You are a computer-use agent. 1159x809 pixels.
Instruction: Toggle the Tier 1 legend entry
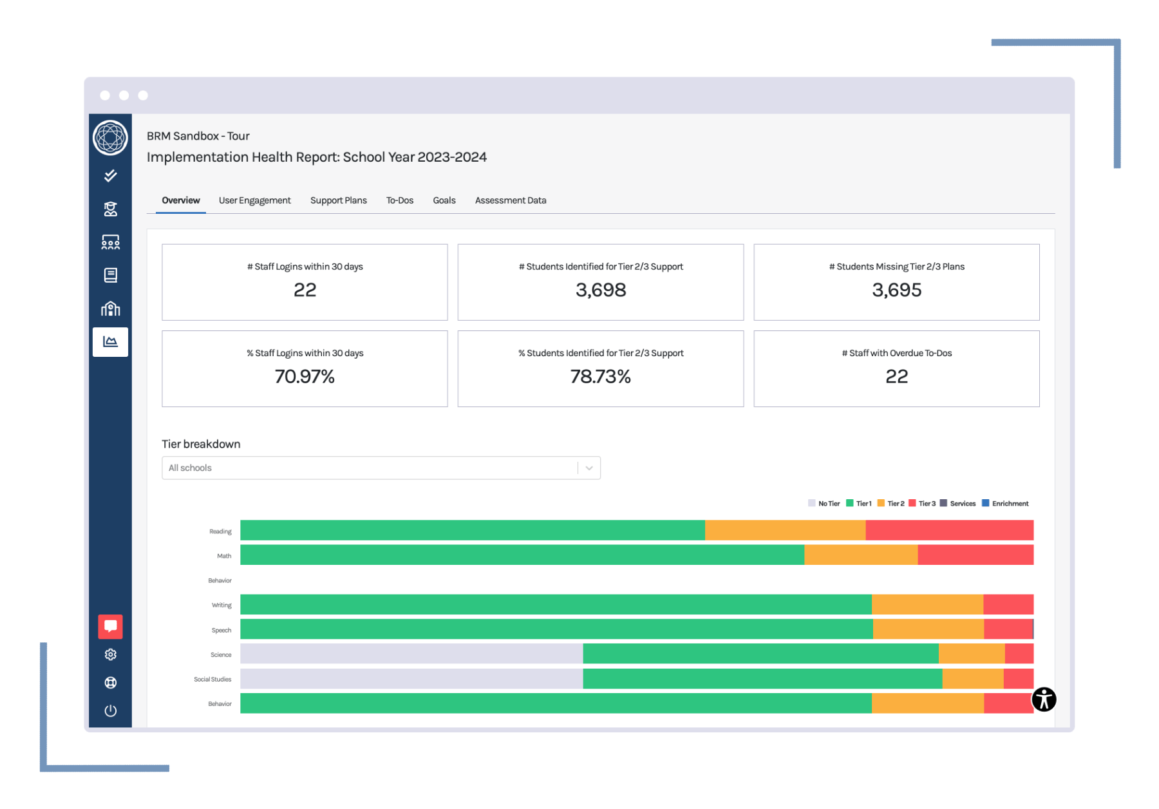858,504
